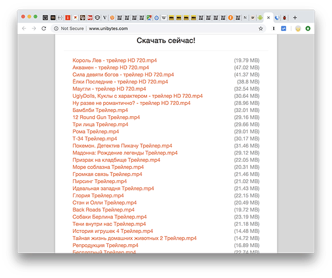Screen dimensions: 332x278
Task: Download 'Репродукция Трейлер.mp4'
Action: [105, 245]
